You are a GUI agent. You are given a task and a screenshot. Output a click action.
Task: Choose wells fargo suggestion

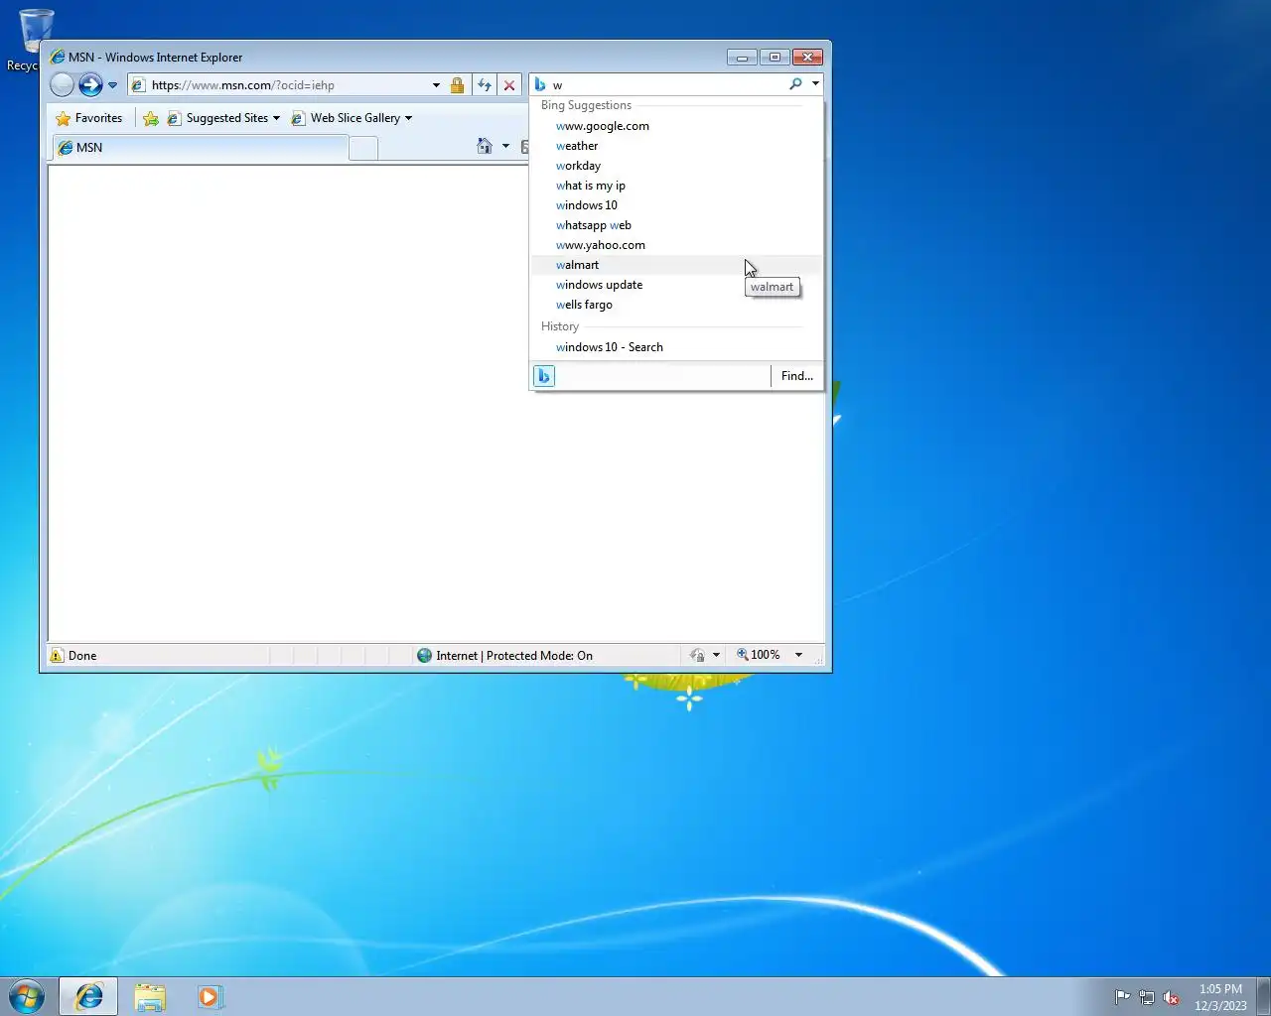676,305
